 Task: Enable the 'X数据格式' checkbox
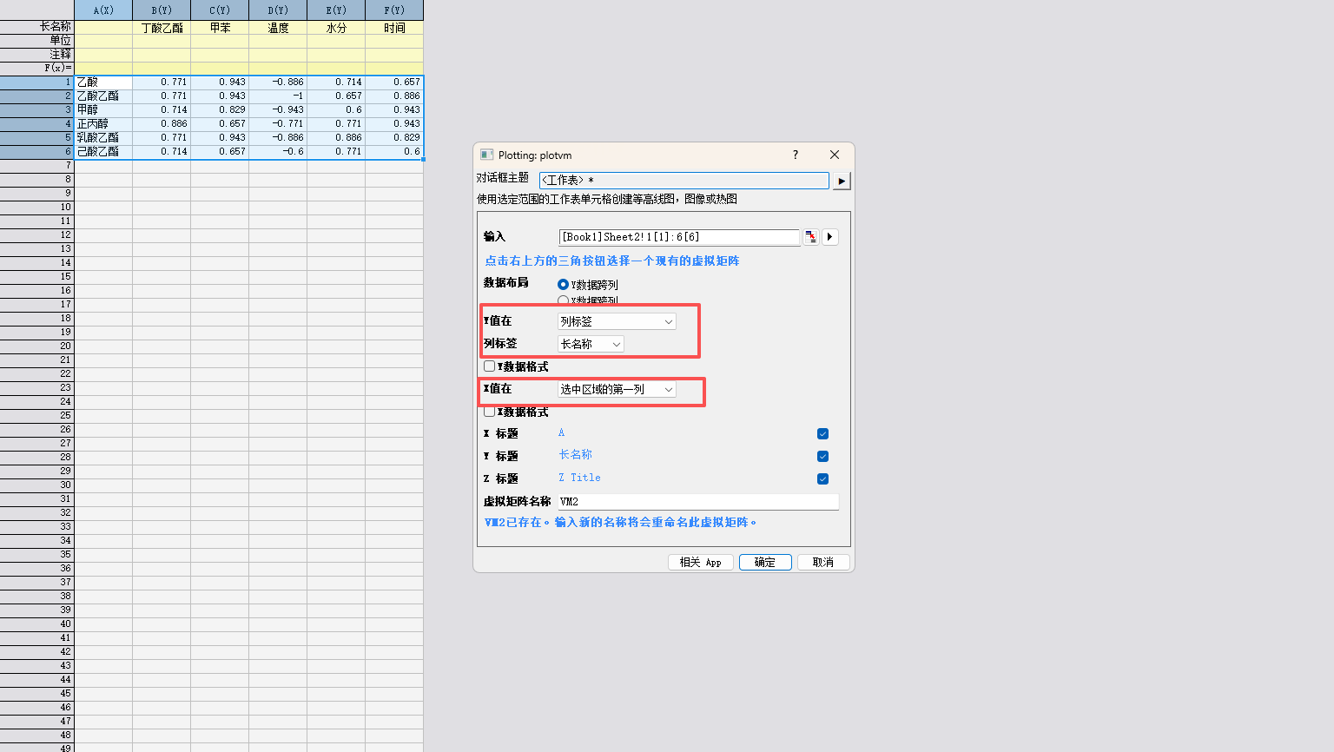tap(490, 412)
